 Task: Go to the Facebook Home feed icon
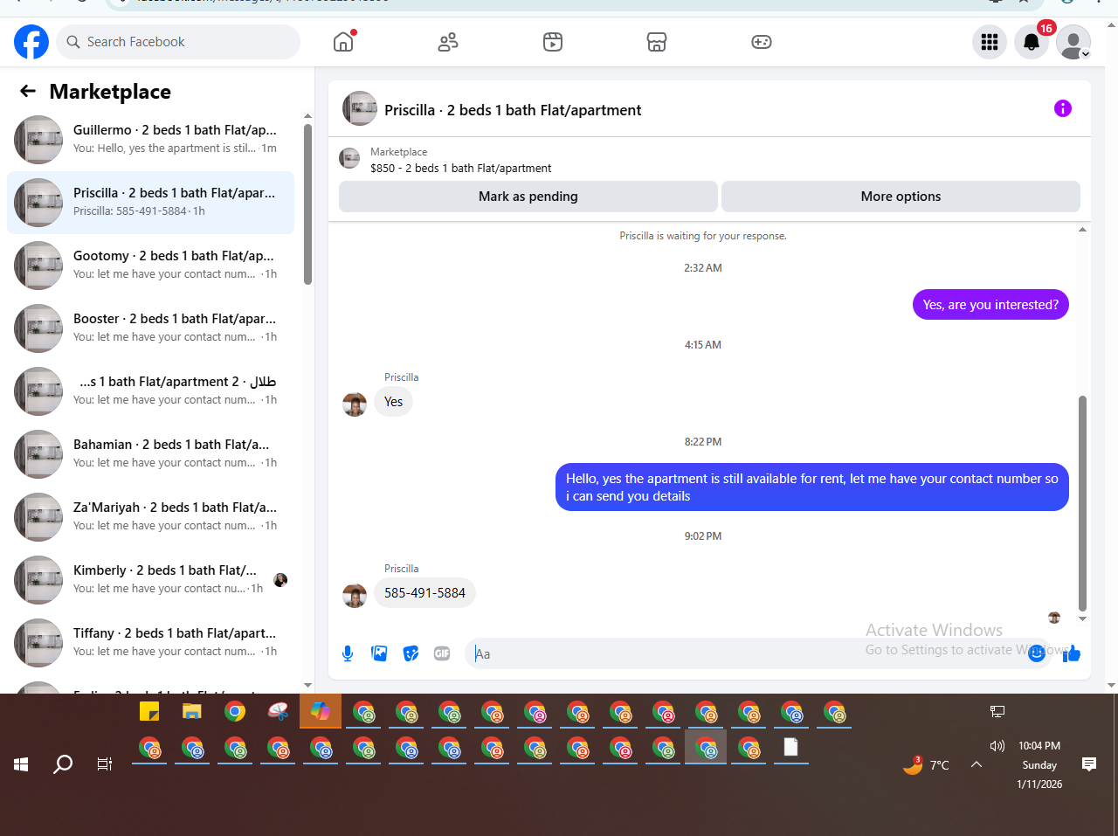[x=344, y=41]
